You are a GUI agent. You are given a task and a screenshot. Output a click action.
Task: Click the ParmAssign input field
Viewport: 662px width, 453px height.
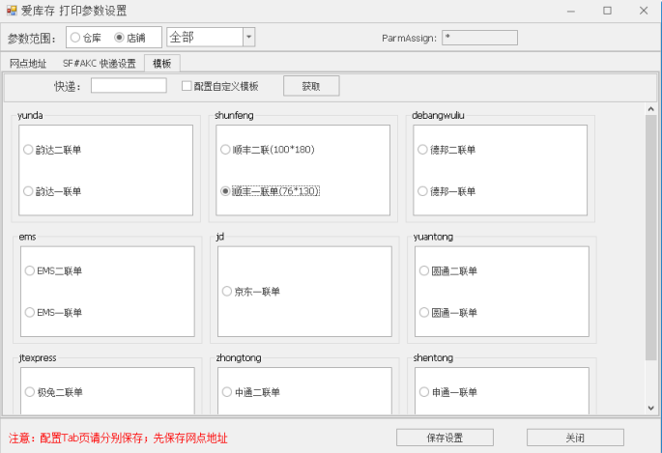point(479,38)
